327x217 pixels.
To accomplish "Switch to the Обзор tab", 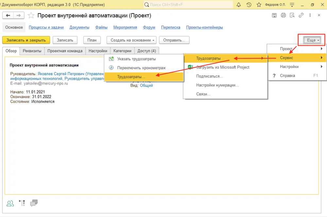I will (11, 51).
